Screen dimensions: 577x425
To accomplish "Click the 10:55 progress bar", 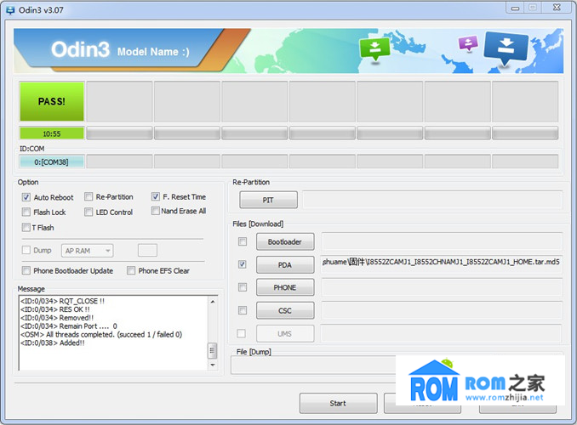I will [52, 133].
